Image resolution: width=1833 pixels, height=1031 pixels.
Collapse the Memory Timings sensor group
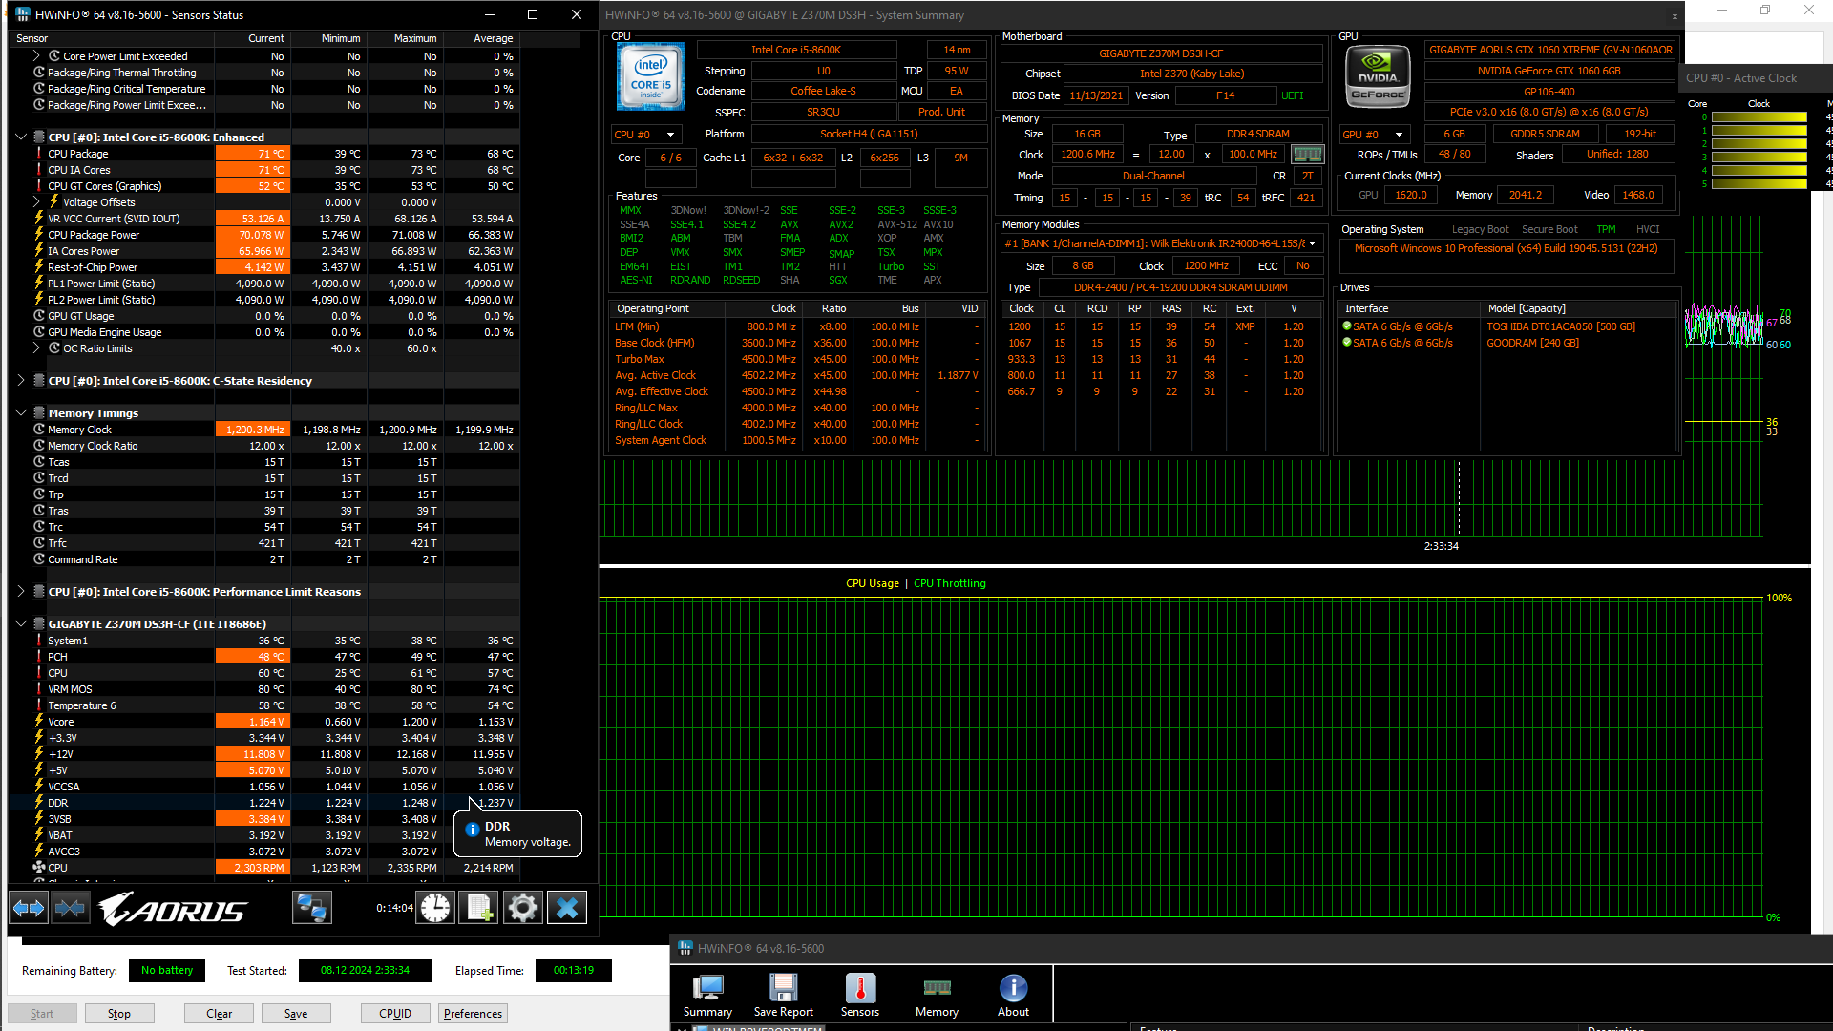(x=21, y=413)
